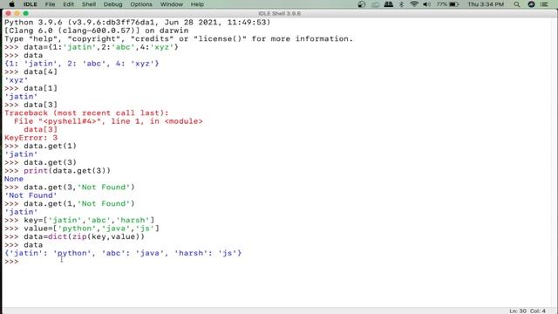The width and height of the screenshot is (558, 314).
Task: Click the 'Col: 4' status bar entry
Action: (x=538, y=311)
